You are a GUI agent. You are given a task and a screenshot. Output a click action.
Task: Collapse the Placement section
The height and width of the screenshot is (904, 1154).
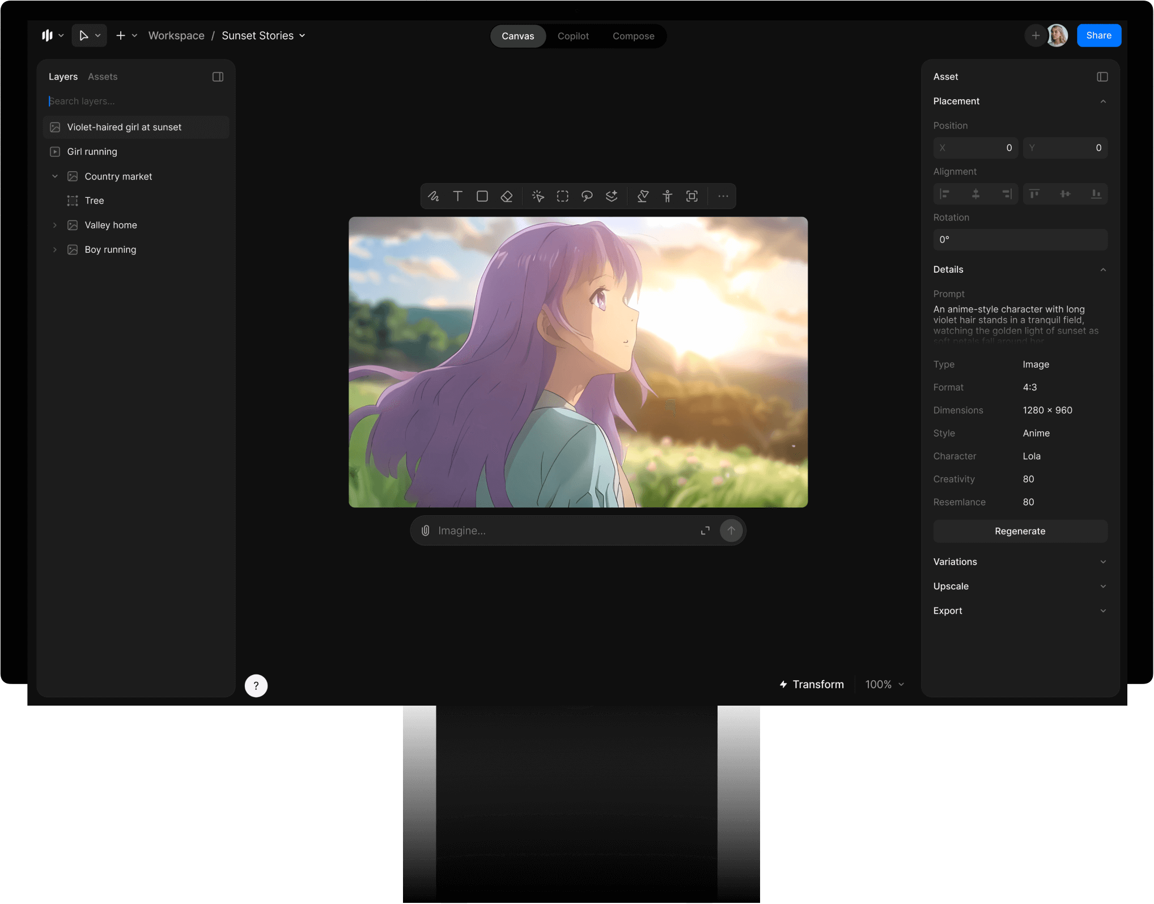(x=1102, y=101)
